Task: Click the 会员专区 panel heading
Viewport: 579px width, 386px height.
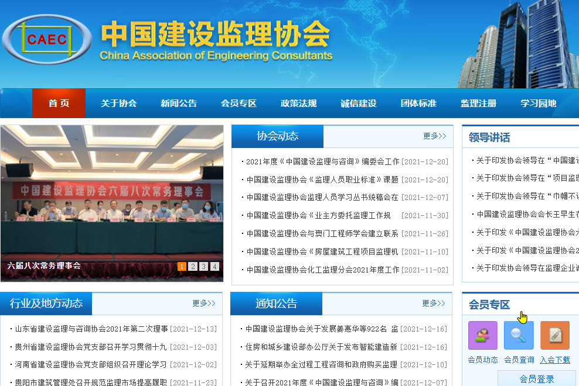Action: tap(489, 305)
